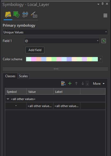This screenshot has width=111, height=156.
Task: Click the green plus add values icon
Action: pos(70,83)
